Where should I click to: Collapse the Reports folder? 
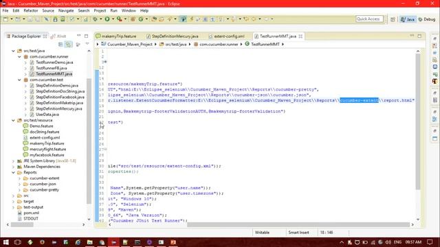pyautogui.click(x=13, y=172)
